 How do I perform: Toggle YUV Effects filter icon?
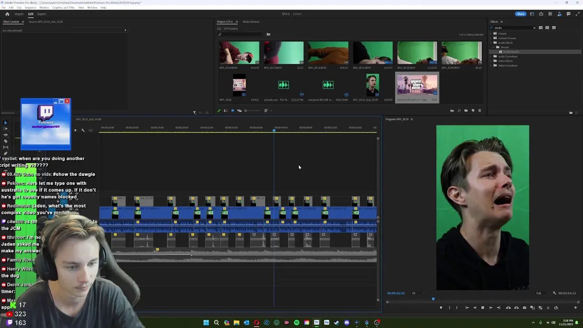pos(554,28)
